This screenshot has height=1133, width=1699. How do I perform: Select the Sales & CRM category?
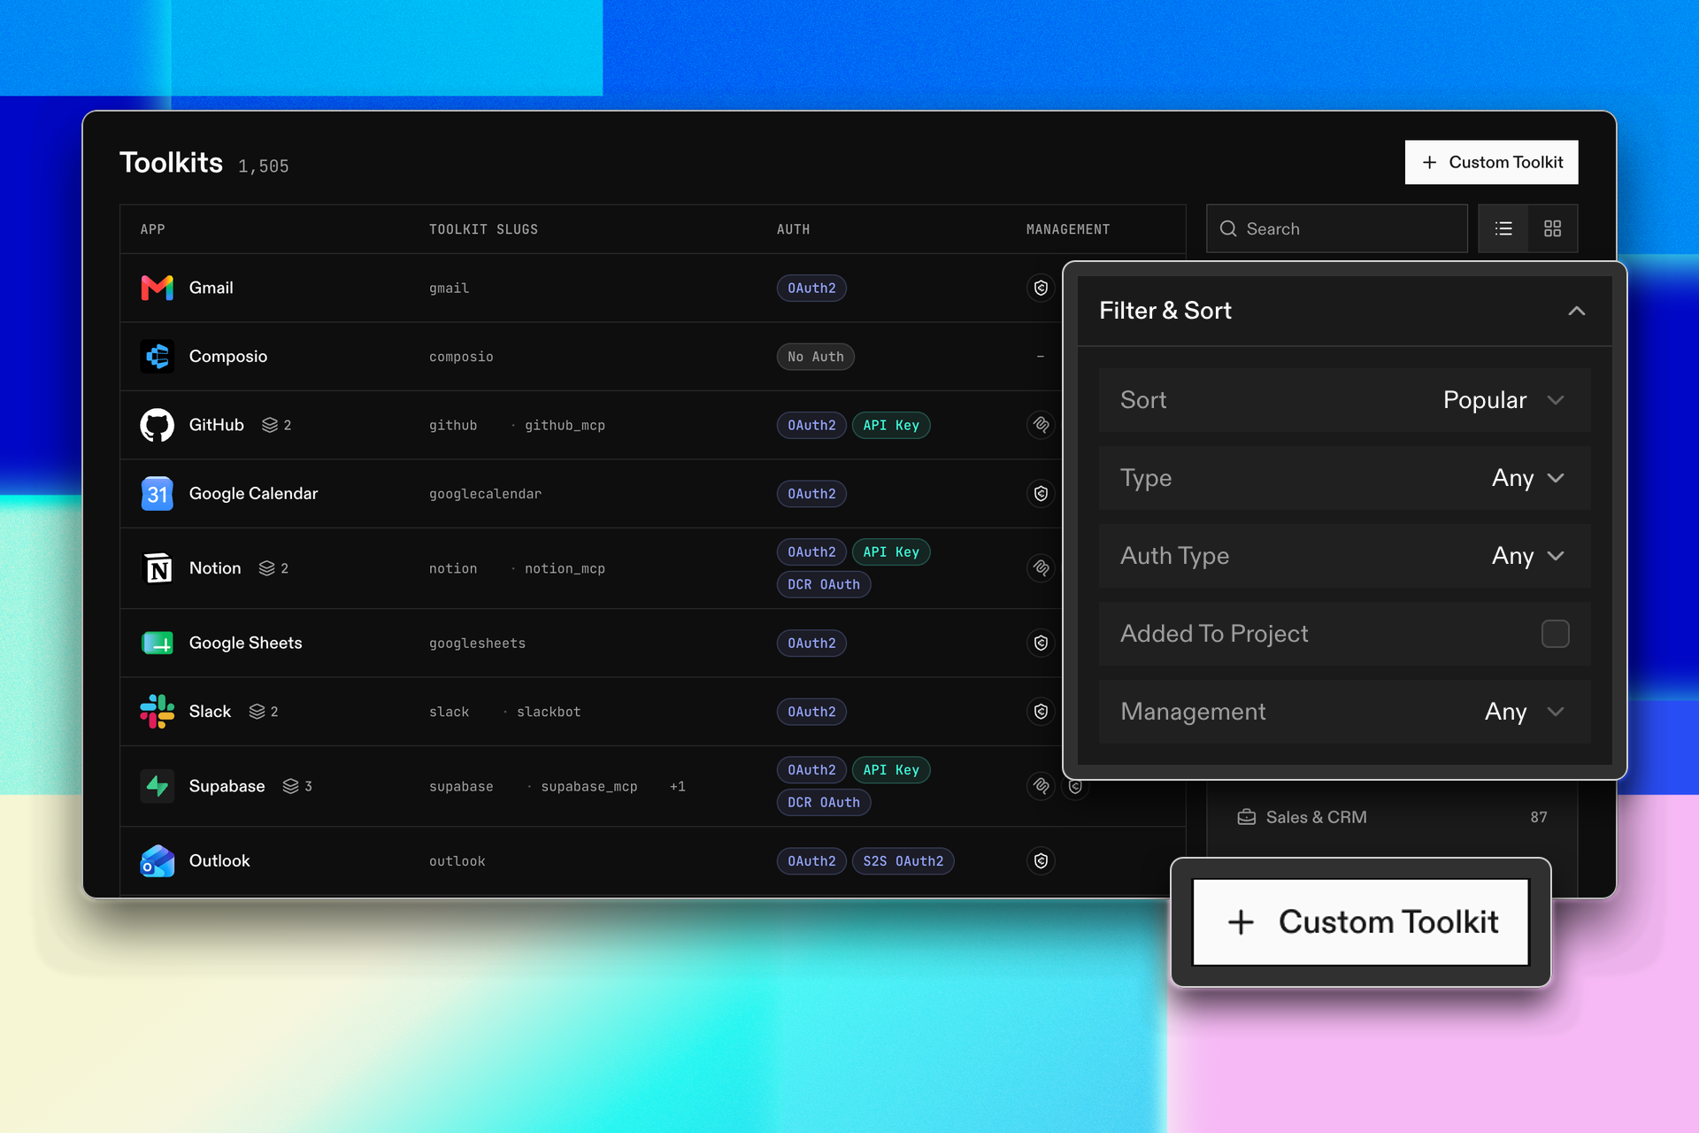coord(1392,817)
